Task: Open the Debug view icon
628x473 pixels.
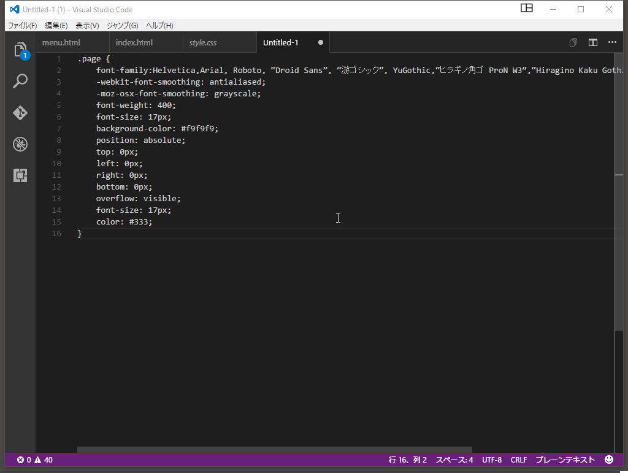Action: point(20,144)
